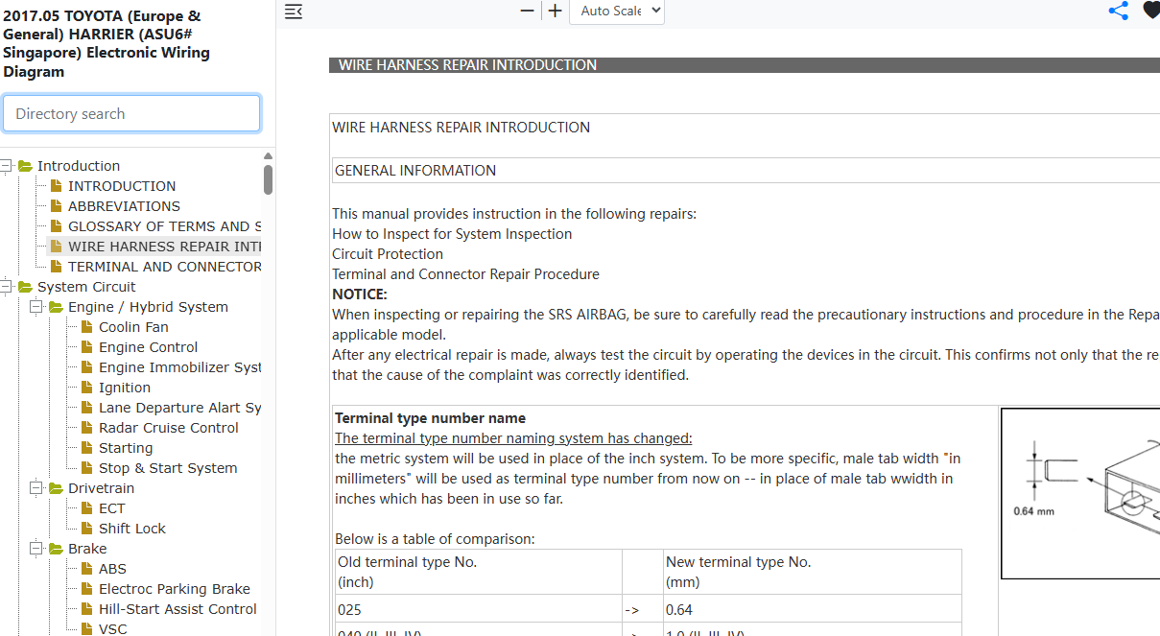Screen dimensions: 1160x636
Task: Click sidebar scrollbar up arrow
Action: [x=268, y=155]
